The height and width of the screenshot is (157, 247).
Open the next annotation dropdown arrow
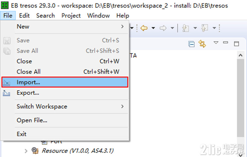click(195, 28)
